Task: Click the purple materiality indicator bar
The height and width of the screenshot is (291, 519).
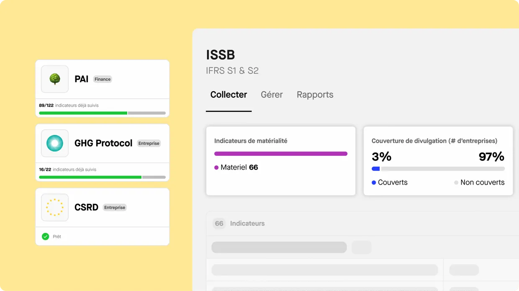Action: tap(280, 154)
